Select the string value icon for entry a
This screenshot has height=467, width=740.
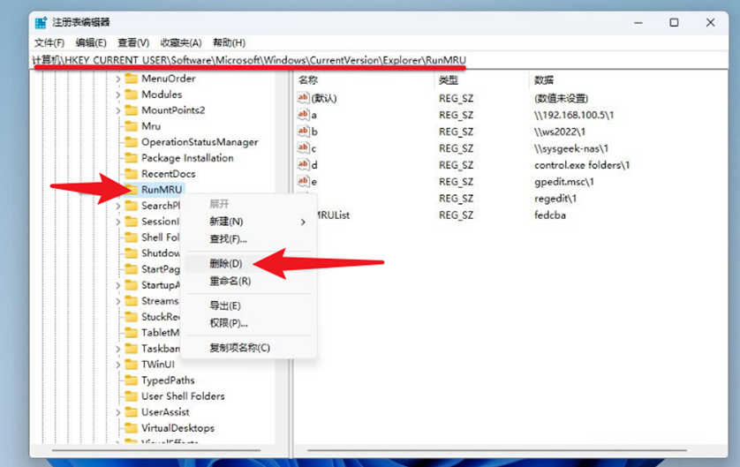[304, 116]
